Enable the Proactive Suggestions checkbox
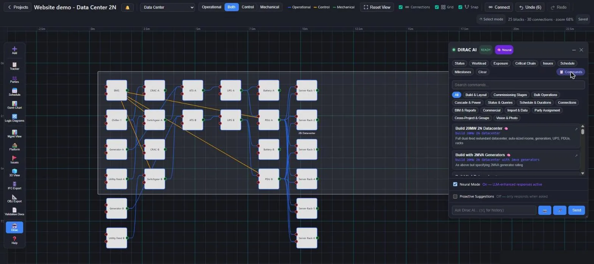594x264 pixels. click(455, 196)
